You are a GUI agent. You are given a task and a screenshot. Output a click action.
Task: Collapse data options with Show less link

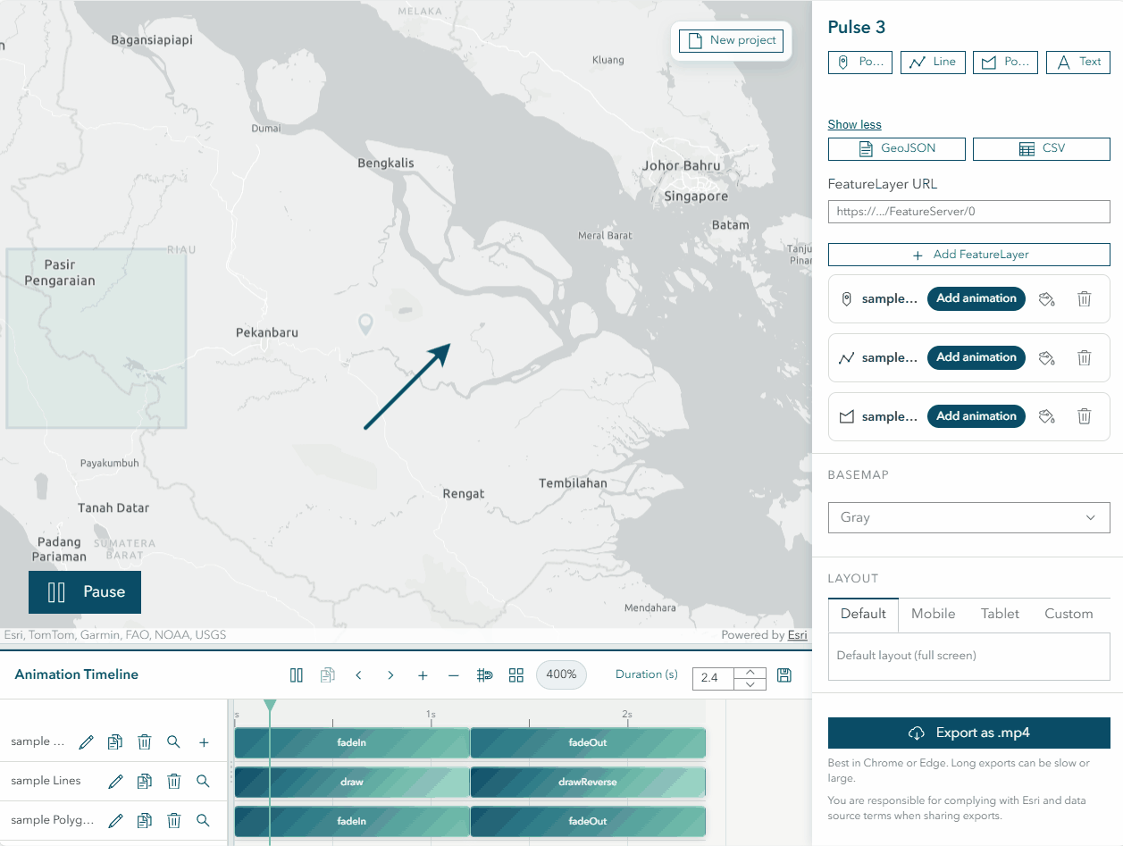point(854,124)
